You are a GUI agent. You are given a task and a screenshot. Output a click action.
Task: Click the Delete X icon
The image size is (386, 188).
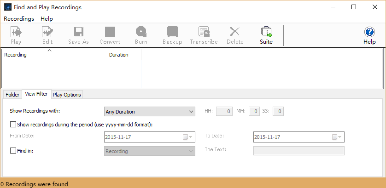coord(235,32)
